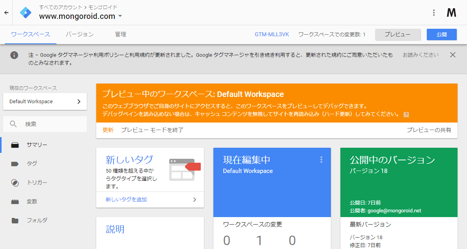
Task: Click プレビューの共有 link
Action: coord(429,130)
